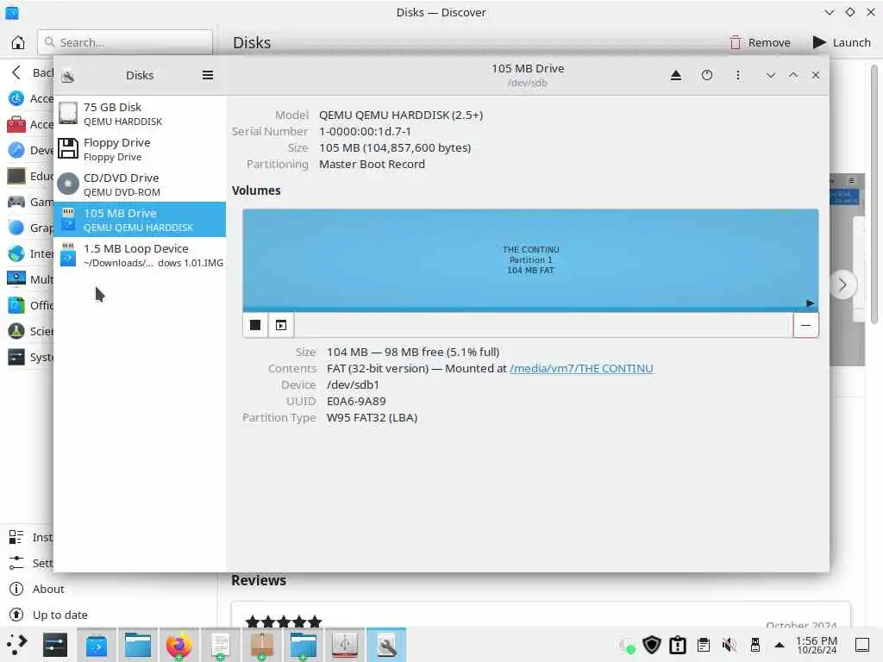
Task: Open additional partition options icon
Action: 281,325
